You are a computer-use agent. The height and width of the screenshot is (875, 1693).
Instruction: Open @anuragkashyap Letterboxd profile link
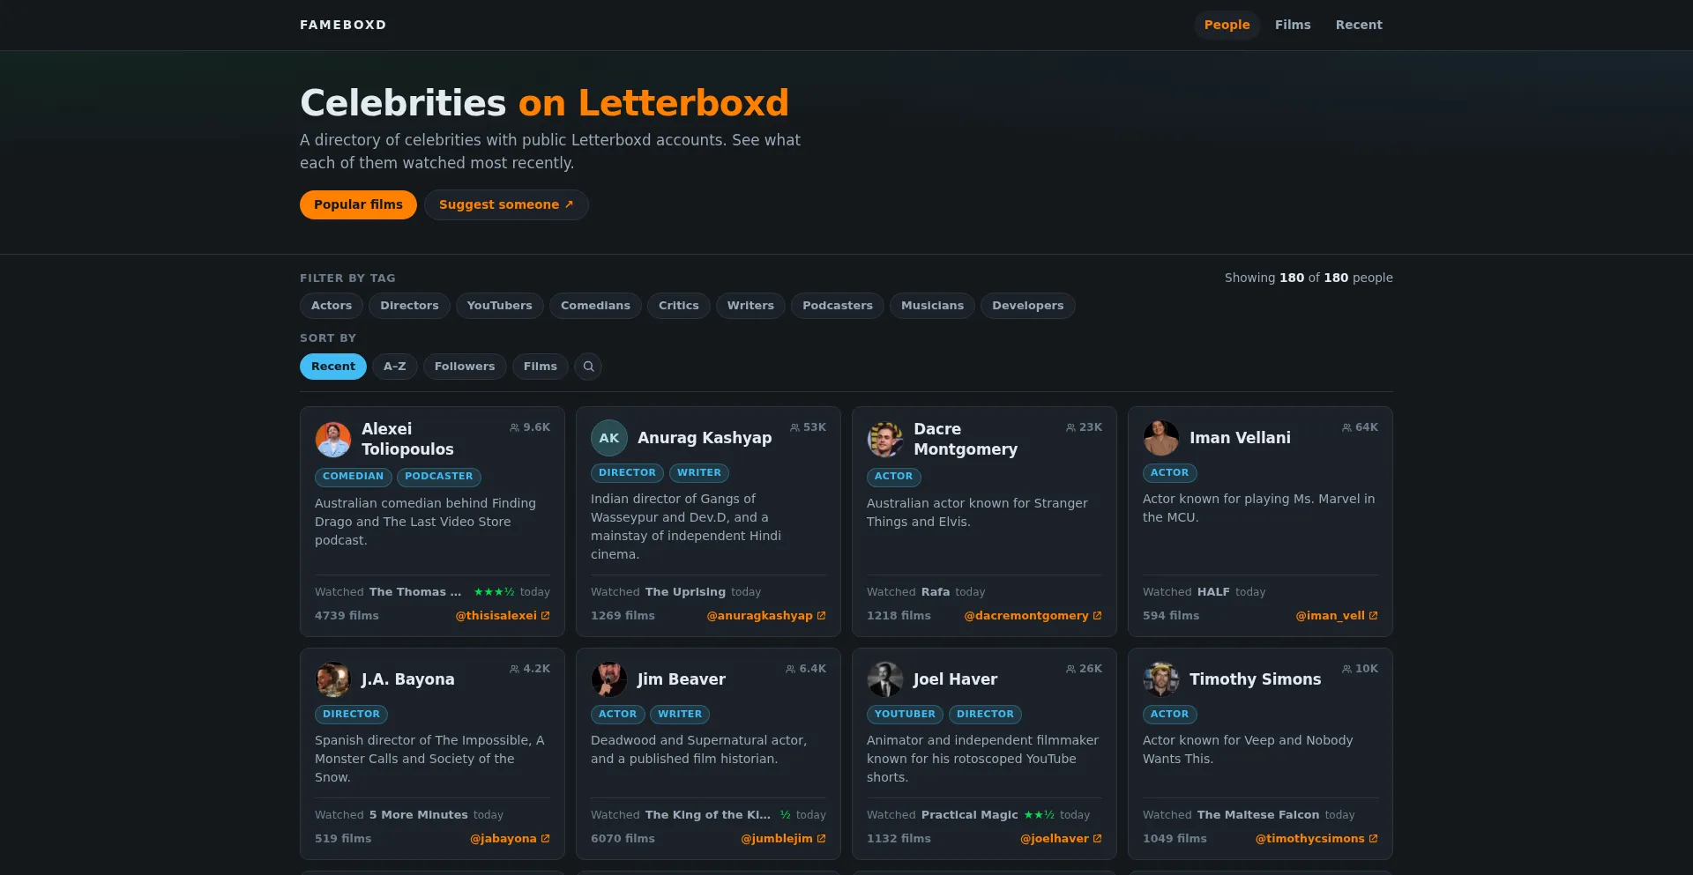coord(766,616)
